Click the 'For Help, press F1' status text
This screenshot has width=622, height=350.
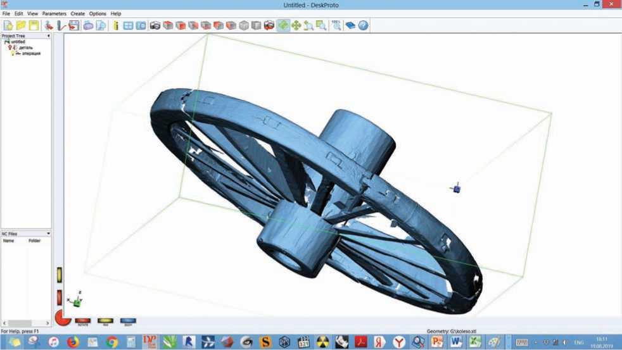pyautogui.click(x=20, y=332)
